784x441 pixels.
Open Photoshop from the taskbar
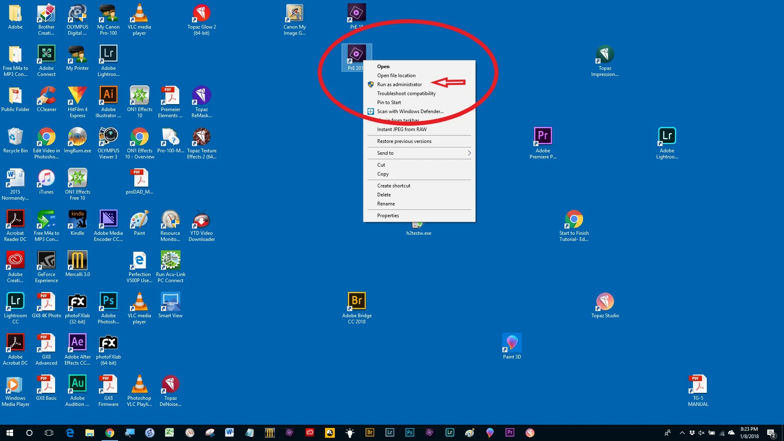[410, 433]
